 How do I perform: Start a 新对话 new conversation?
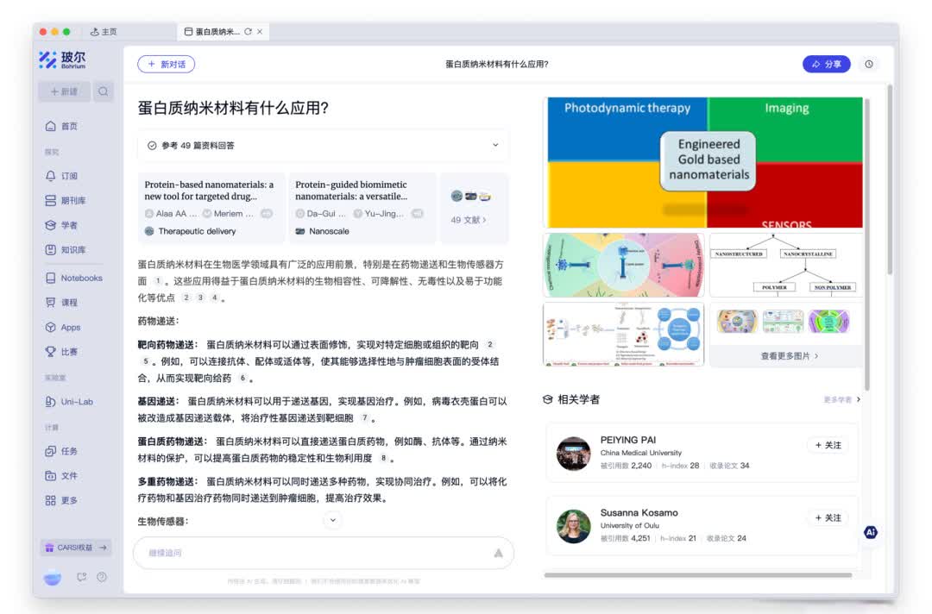coord(167,64)
